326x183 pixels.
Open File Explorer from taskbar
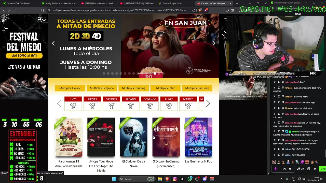click(160, 179)
